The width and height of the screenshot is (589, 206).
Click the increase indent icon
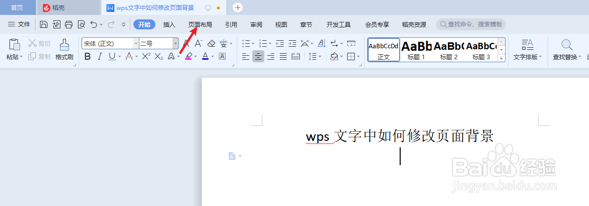(x=292, y=43)
